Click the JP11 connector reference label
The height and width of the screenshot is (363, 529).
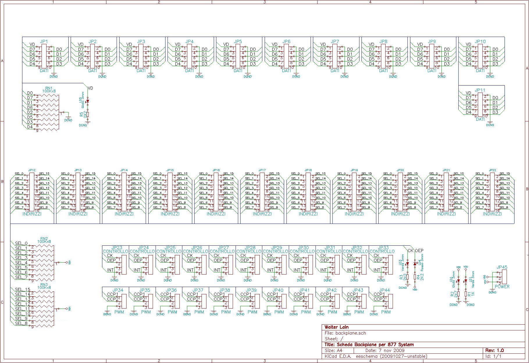coord(480,90)
